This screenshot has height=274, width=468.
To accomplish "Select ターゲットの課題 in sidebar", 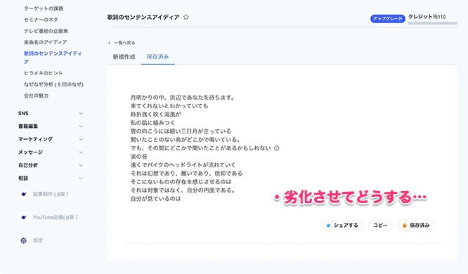I will click(44, 8).
